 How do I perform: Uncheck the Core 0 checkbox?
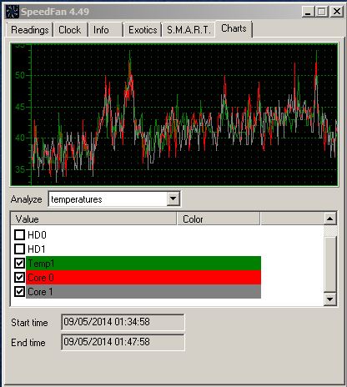pos(19,277)
